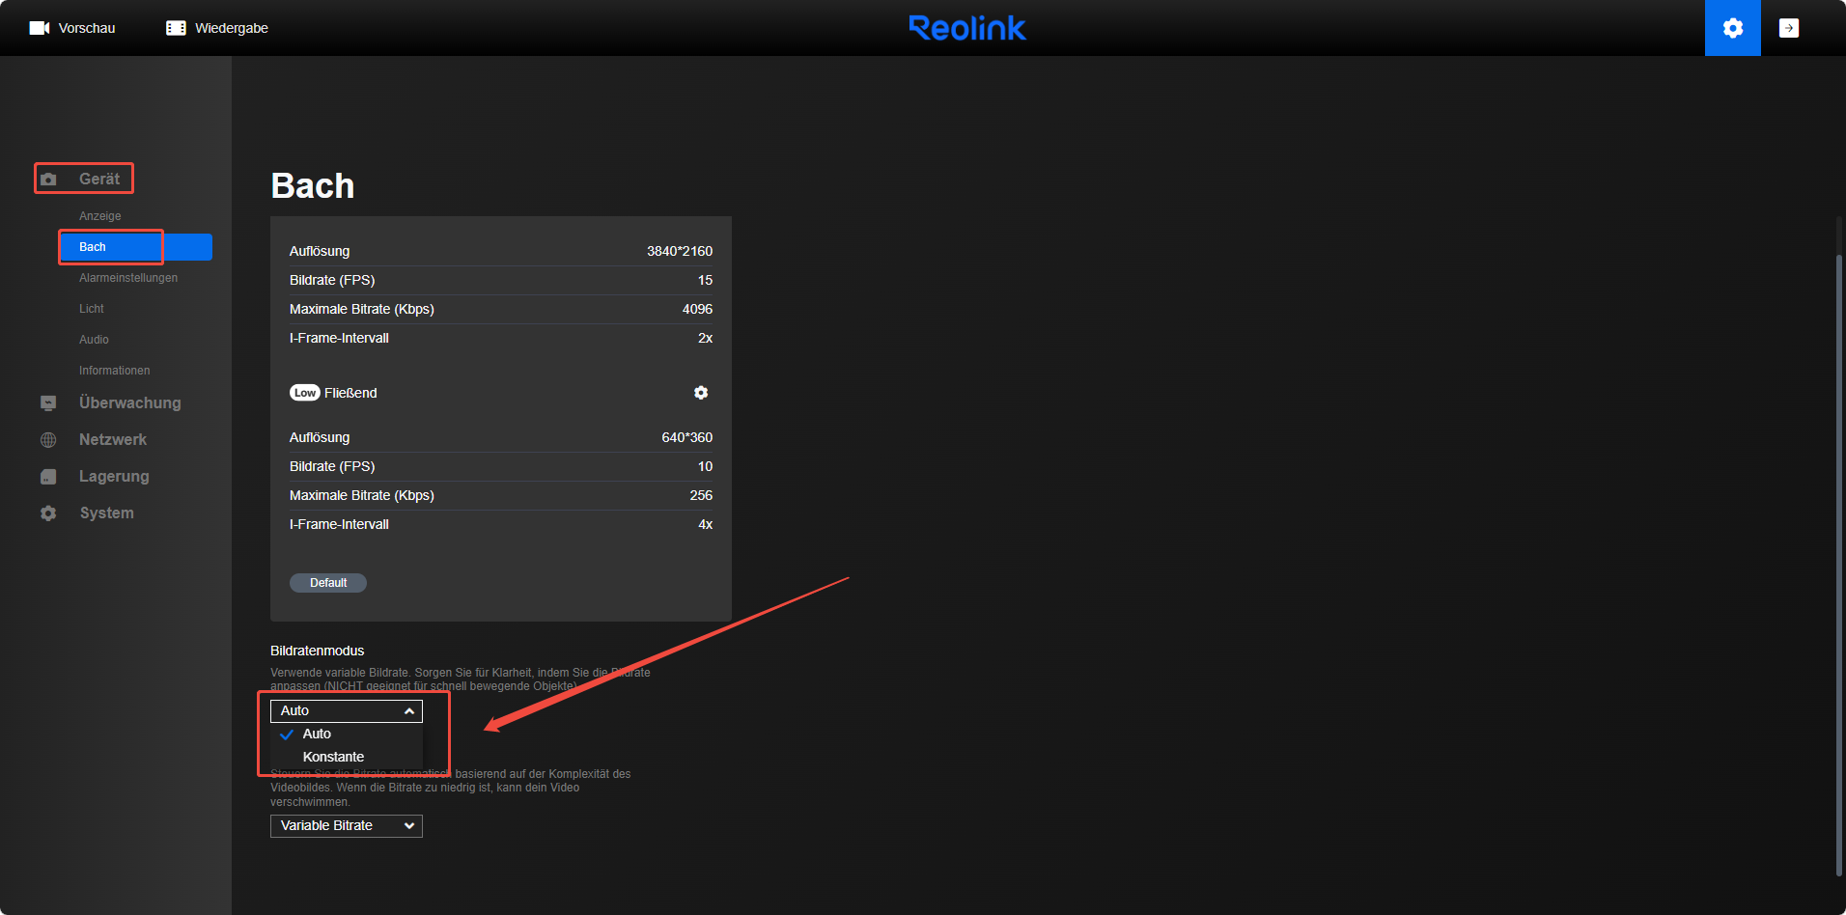The width and height of the screenshot is (1846, 915).
Task: Click the Low stream badge
Action: [x=305, y=393]
